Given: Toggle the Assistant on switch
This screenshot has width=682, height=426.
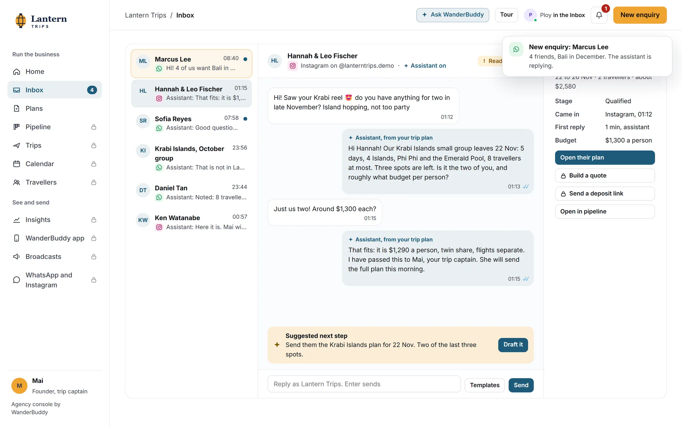Looking at the screenshot, I should (425, 66).
